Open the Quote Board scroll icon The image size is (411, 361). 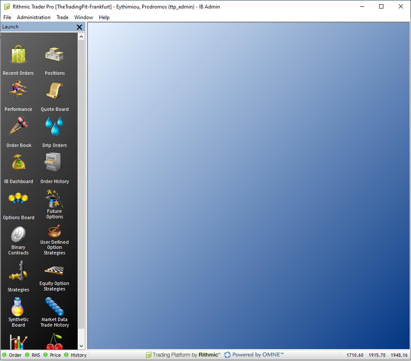coord(54,90)
